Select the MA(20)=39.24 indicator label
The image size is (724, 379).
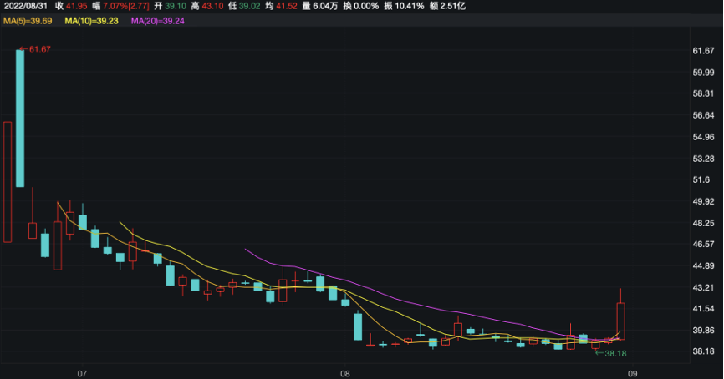point(158,21)
